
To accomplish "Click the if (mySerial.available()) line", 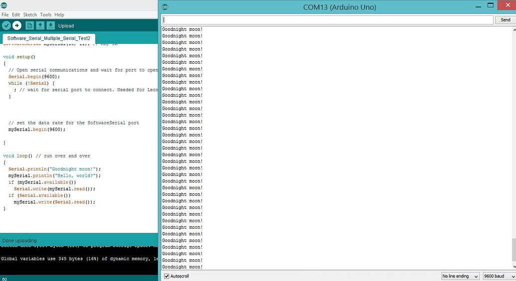I will [x=42, y=182].
